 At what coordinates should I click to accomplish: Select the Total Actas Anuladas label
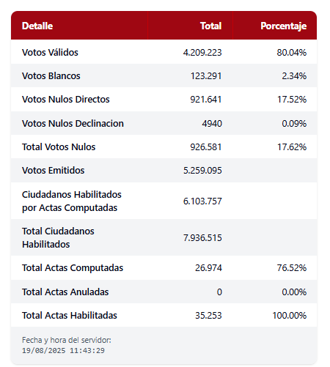click(65, 292)
